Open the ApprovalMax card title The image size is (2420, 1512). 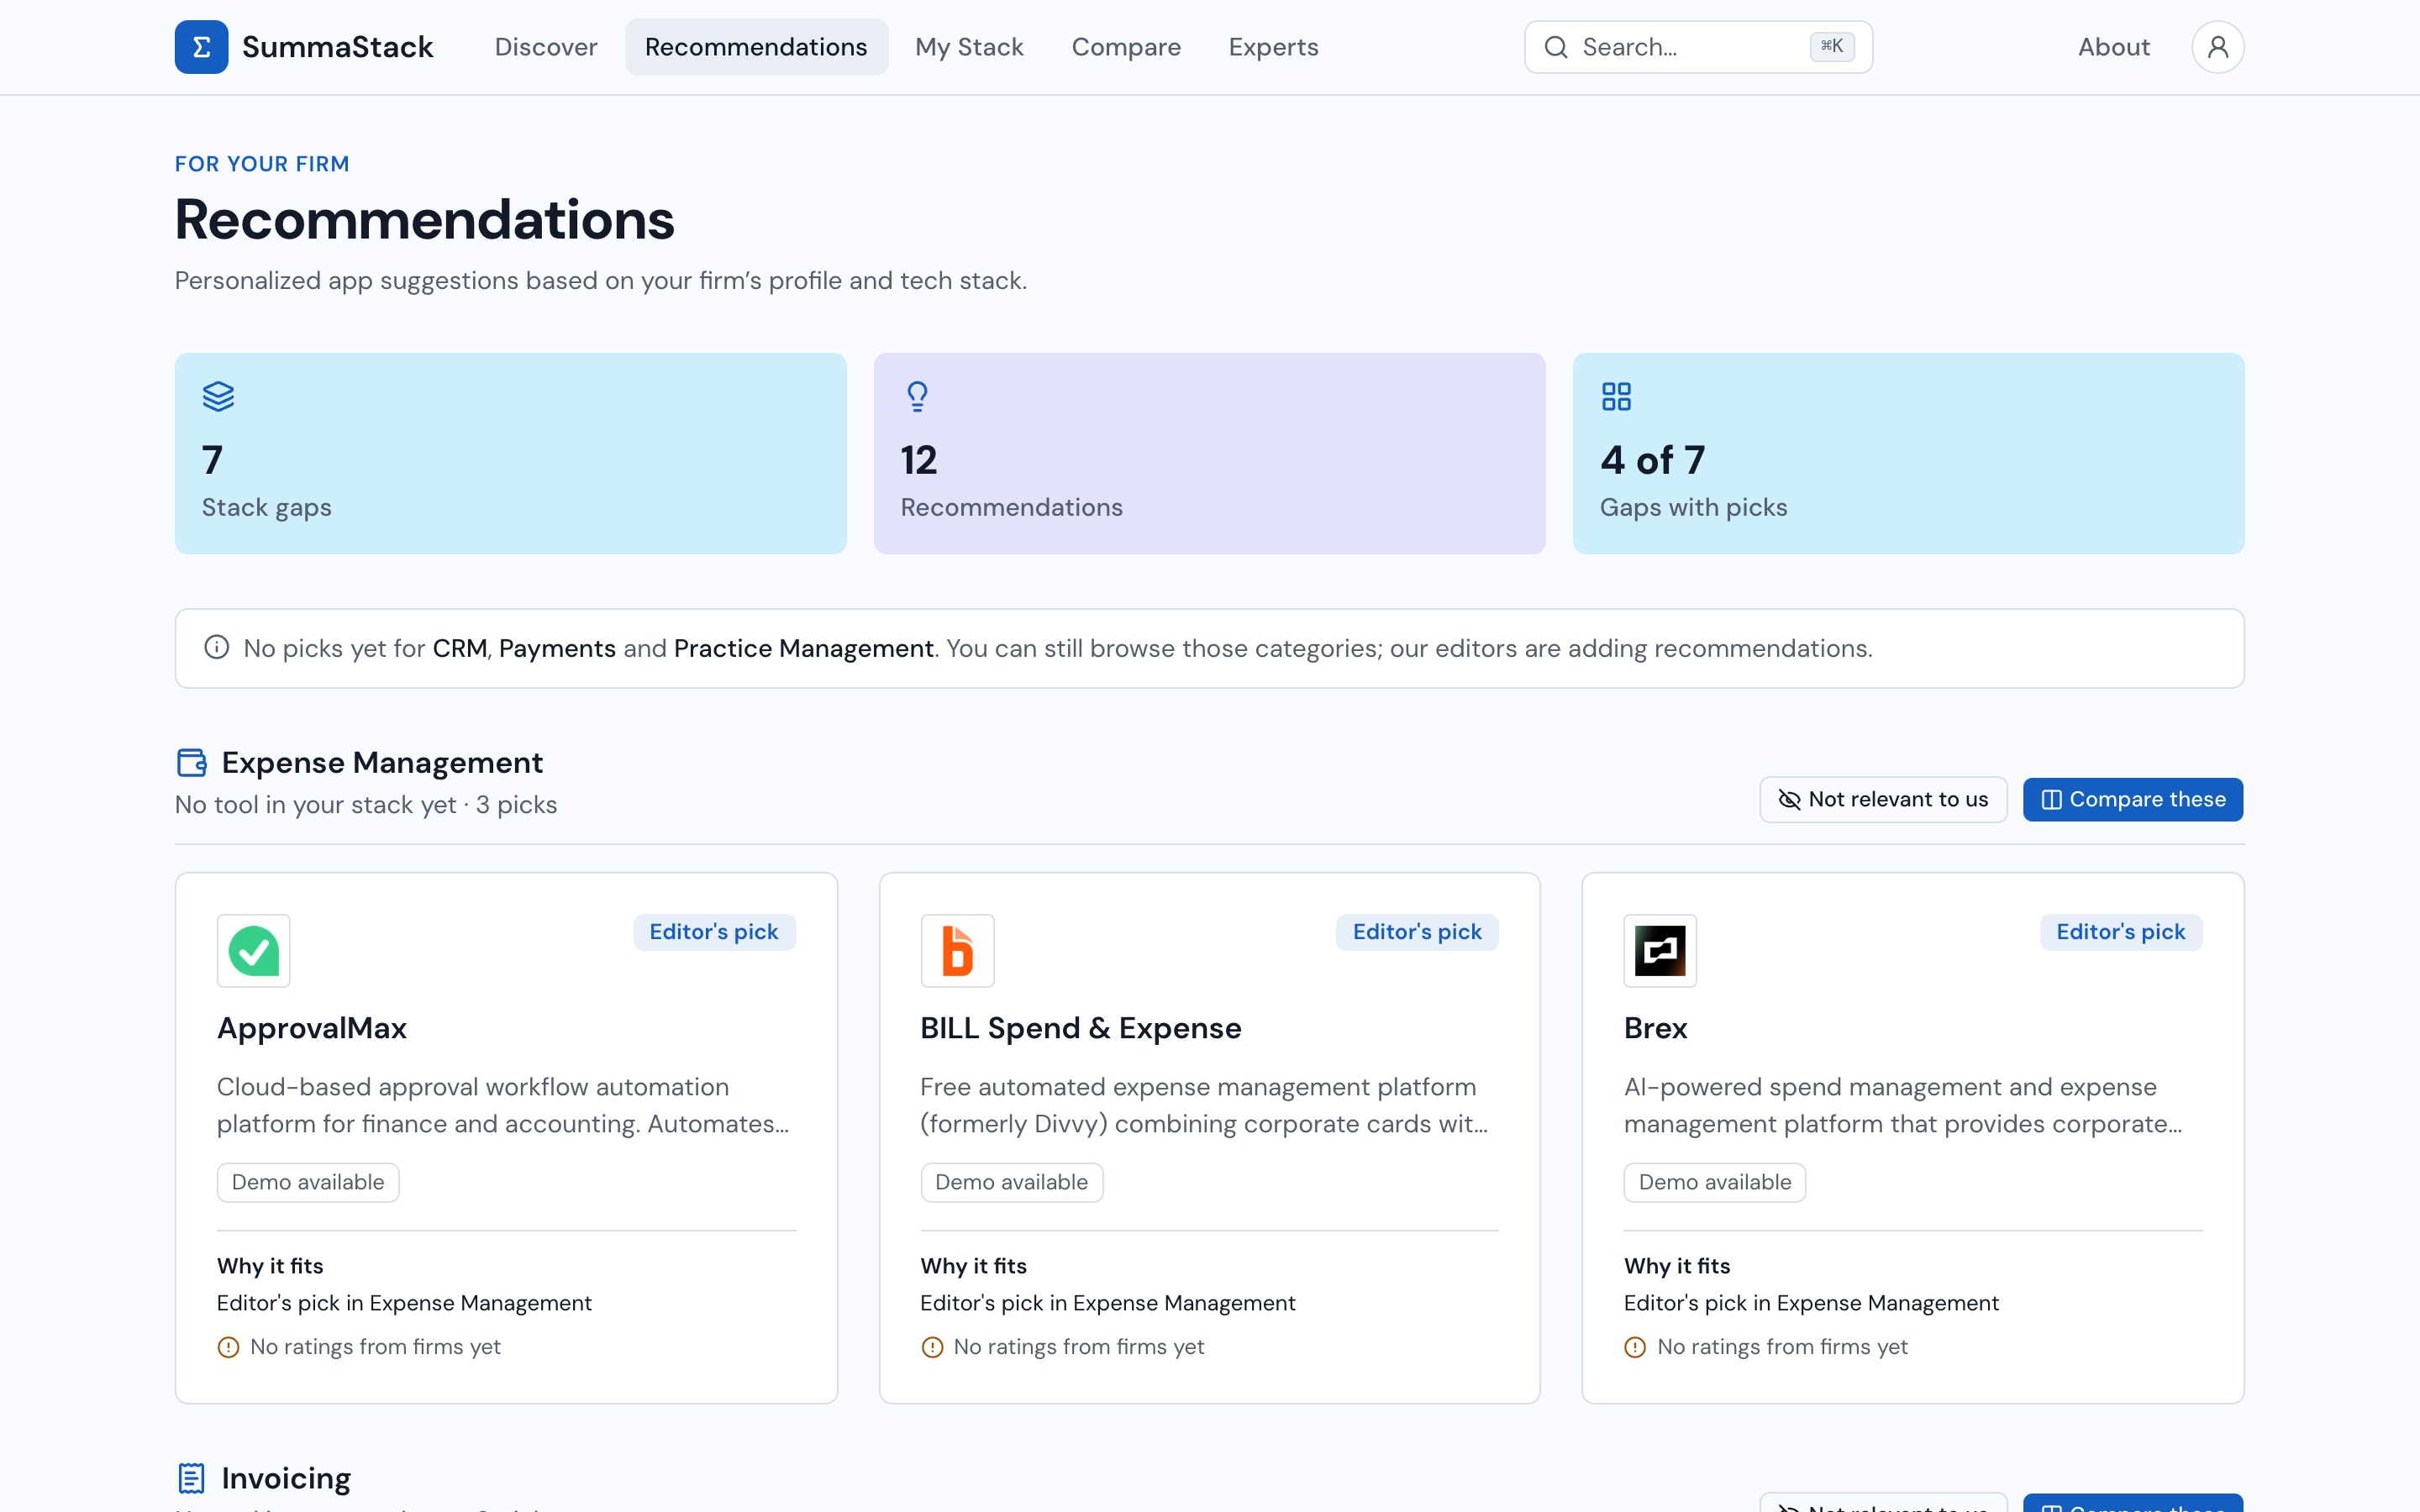312,1028
